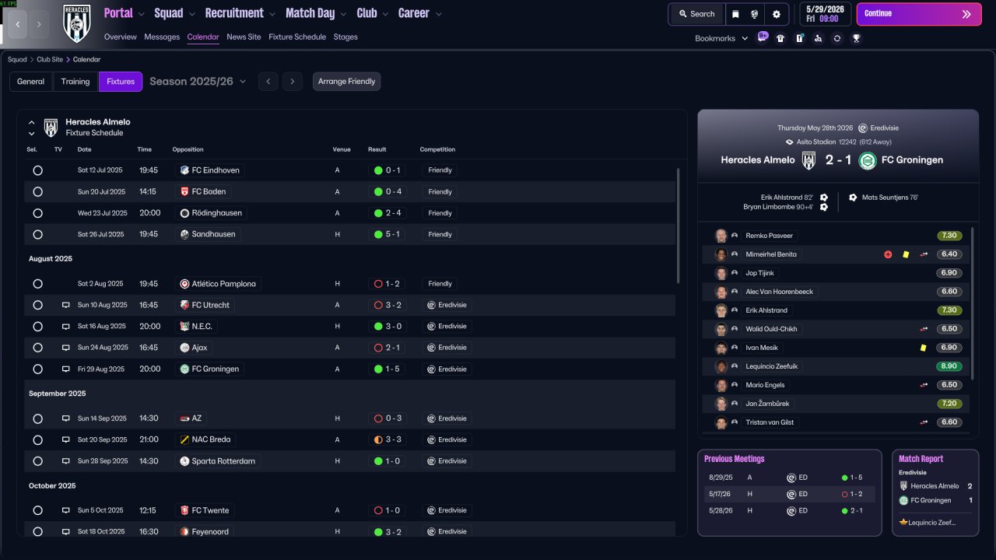This screenshot has height=560, width=996.
Task: Expand the Career menu chevron
Action: 439,14
